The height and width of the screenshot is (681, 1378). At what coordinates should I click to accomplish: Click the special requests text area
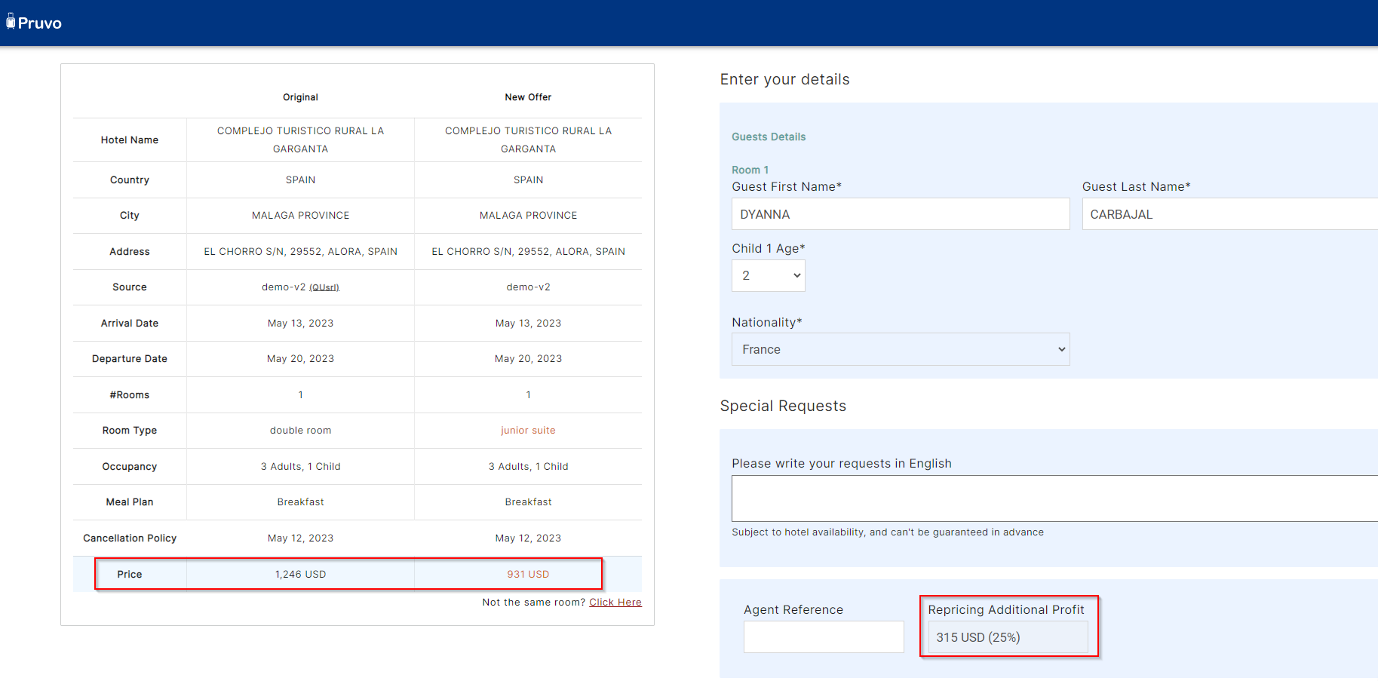(1054, 498)
